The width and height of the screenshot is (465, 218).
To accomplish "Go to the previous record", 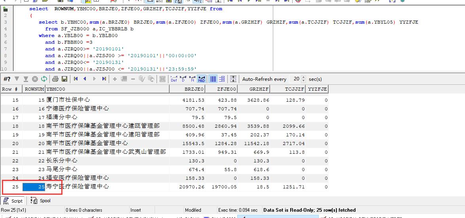I will [x=85, y=79].
